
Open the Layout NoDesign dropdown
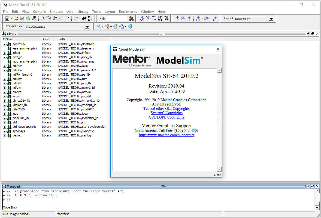click(271, 18)
